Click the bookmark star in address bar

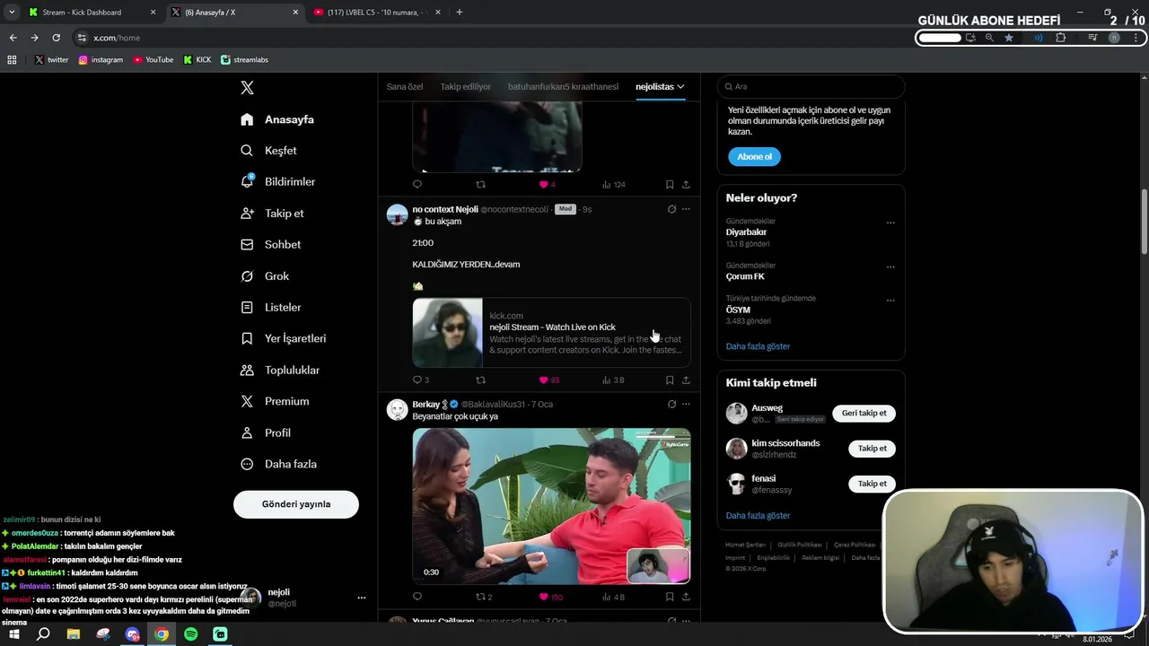click(1009, 38)
